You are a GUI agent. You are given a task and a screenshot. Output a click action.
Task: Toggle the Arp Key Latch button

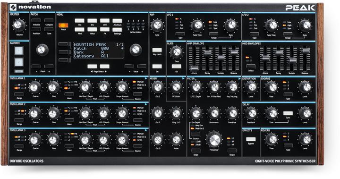coord(157,51)
